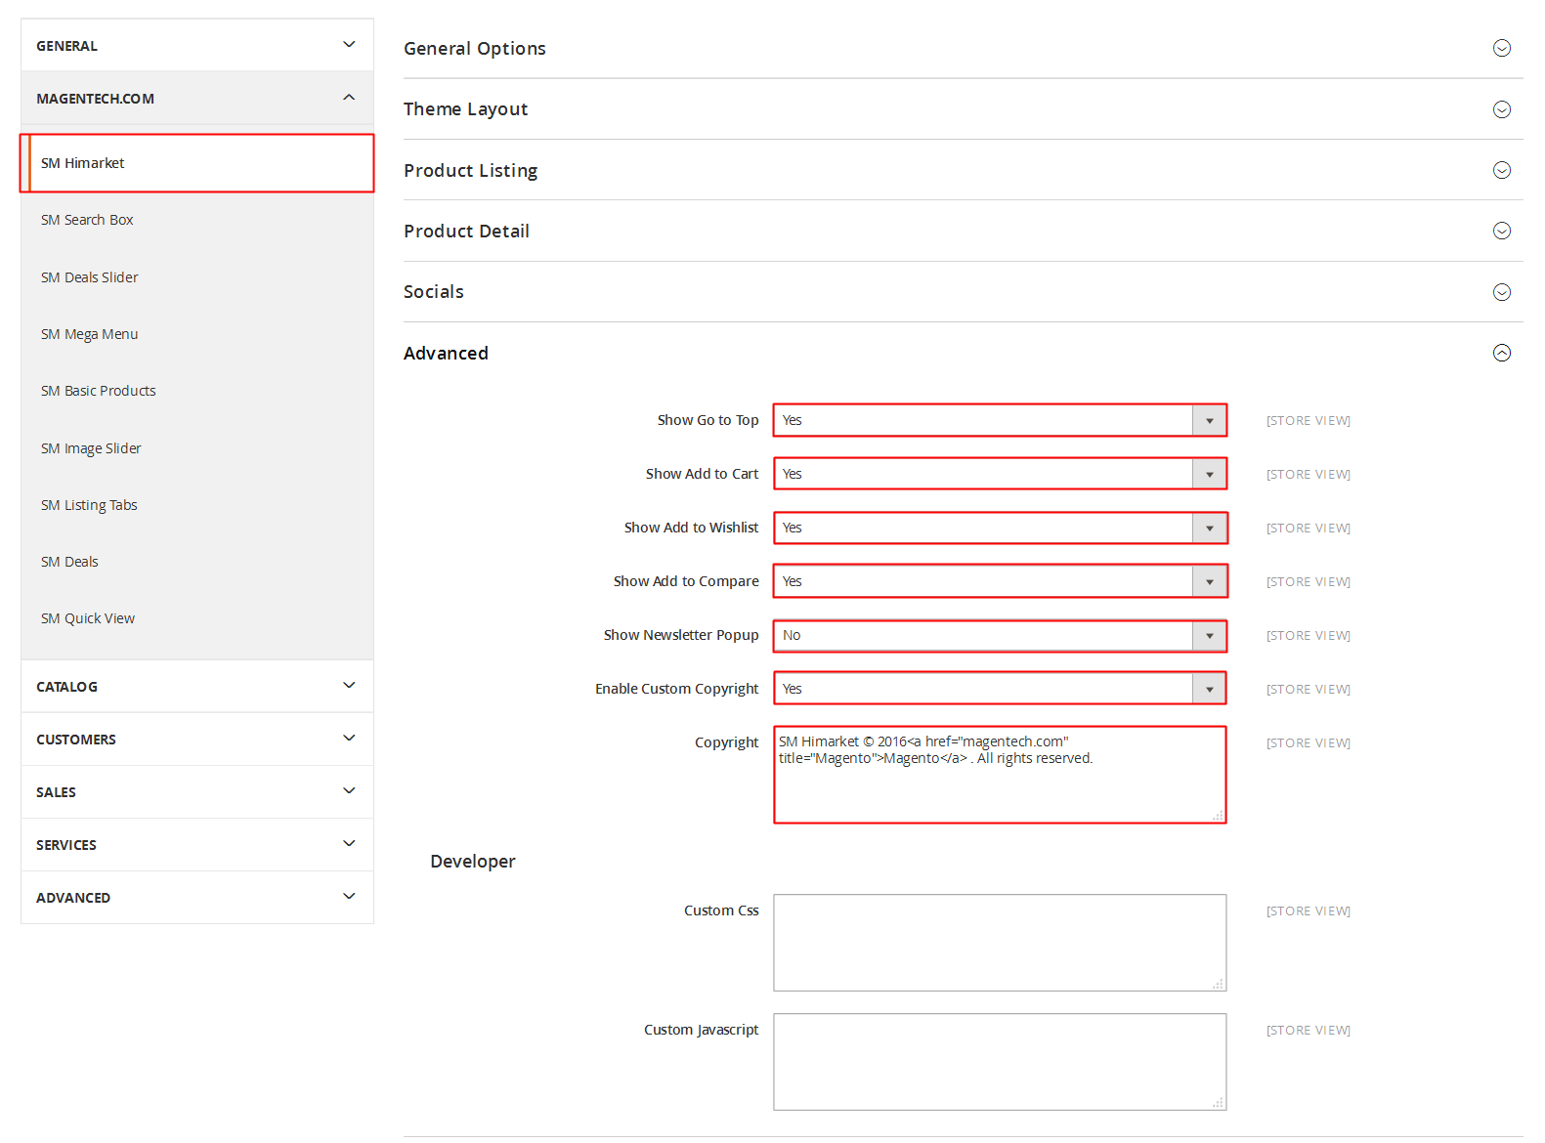The height and width of the screenshot is (1143, 1545).
Task: Expand the Socials section chevron icon
Action: [1502, 292]
